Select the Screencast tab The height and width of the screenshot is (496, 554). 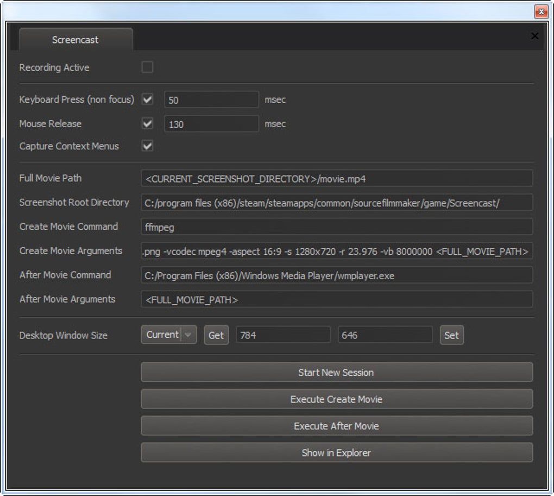point(75,40)
